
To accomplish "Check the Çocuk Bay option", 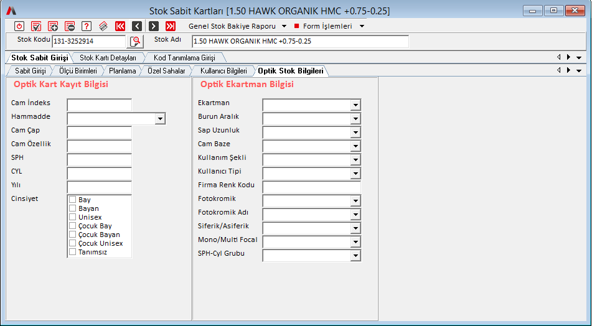I will (72, 226).
